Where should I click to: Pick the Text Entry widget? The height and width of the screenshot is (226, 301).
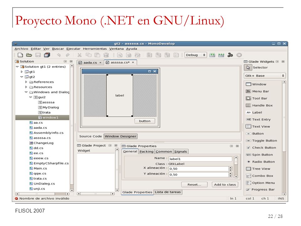click(x=258, y=120)
